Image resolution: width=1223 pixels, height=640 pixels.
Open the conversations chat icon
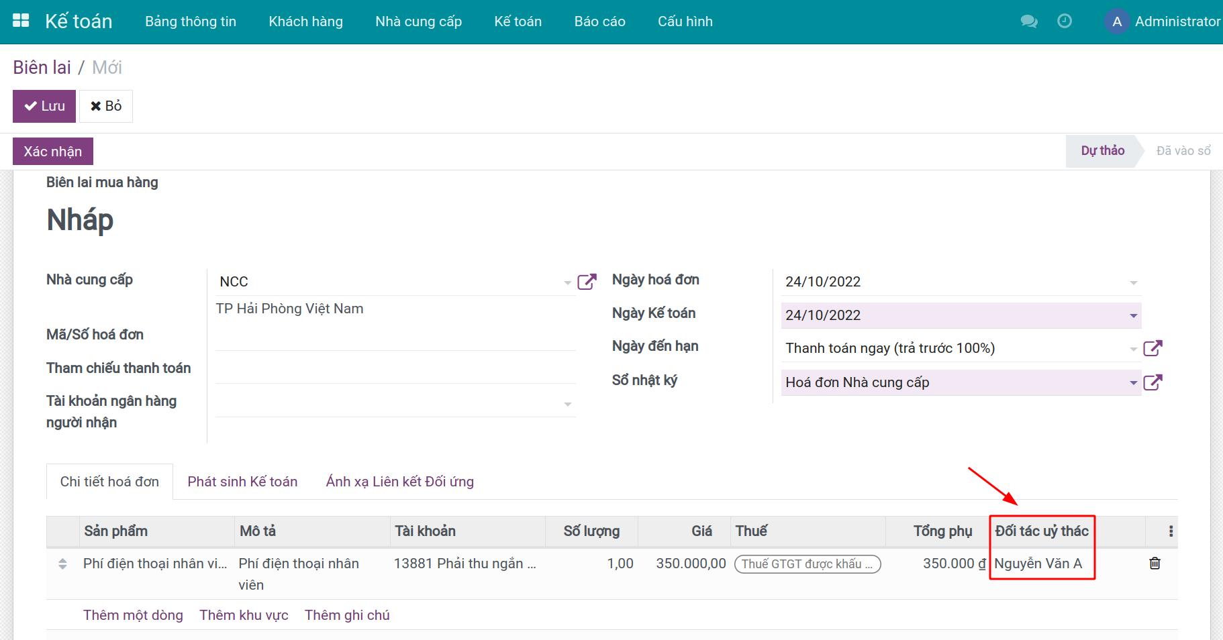point(1028,21)
